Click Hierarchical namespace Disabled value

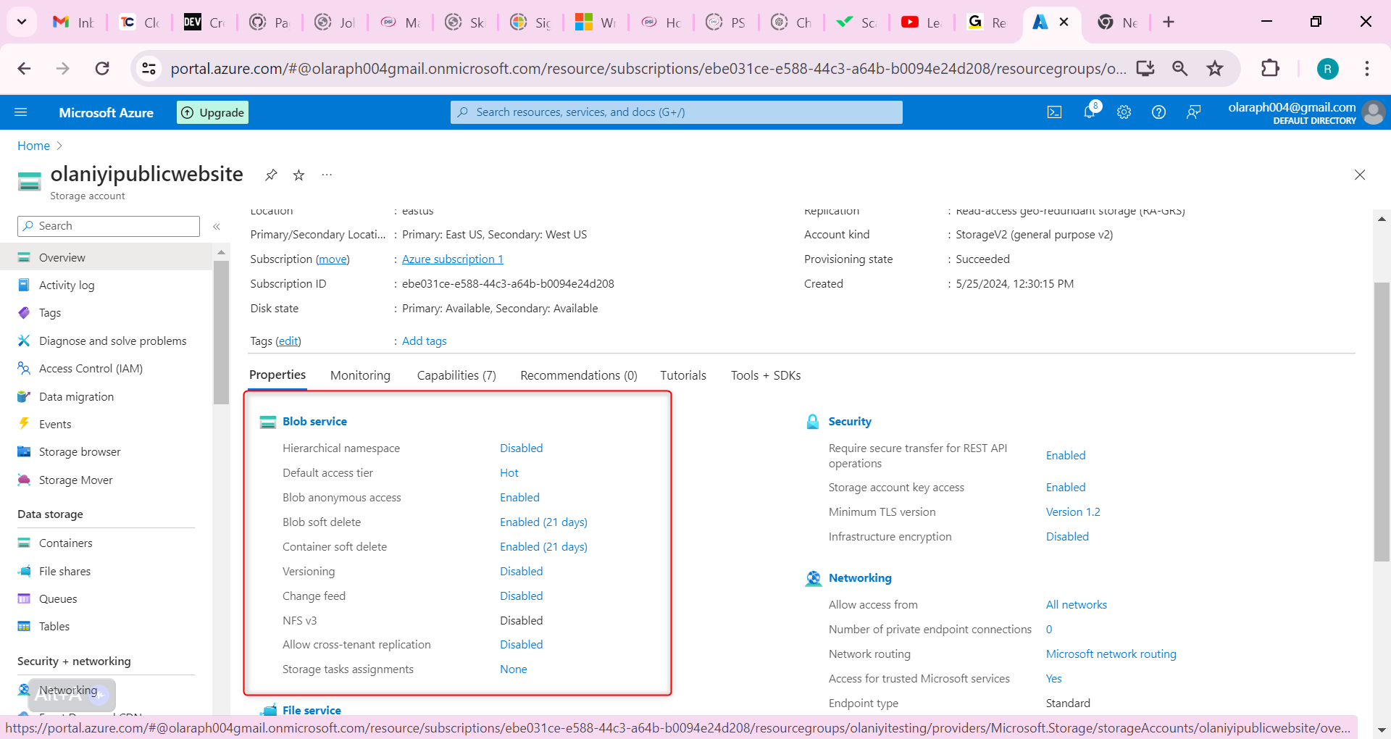point(521,448)
